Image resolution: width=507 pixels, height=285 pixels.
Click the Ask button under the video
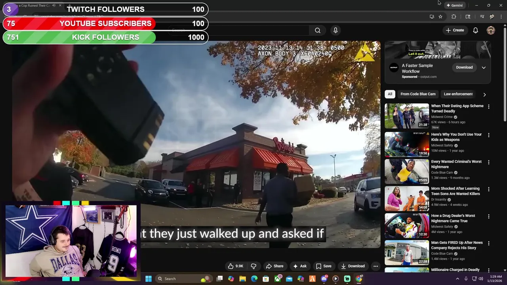[299, 266]
